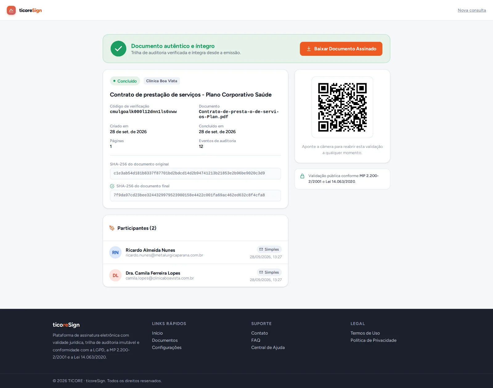The image size is (493, 388).
Task: Click email ricardo.nunes@metalurgicaparana.com.br
Action: tap(164, 255)
